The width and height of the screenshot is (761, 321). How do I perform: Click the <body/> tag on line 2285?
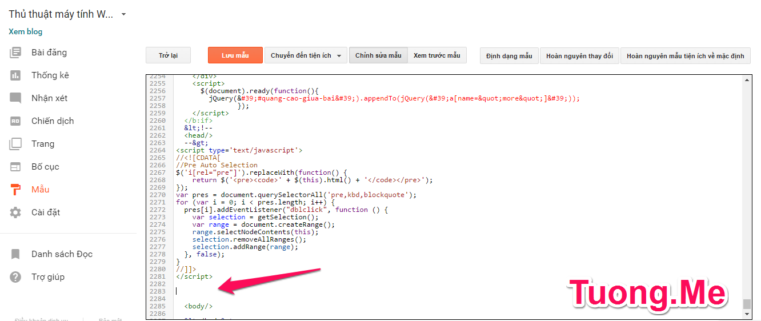198,306
